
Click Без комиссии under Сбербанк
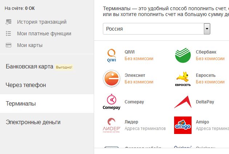pyautogui.click(x=210, y=59)
